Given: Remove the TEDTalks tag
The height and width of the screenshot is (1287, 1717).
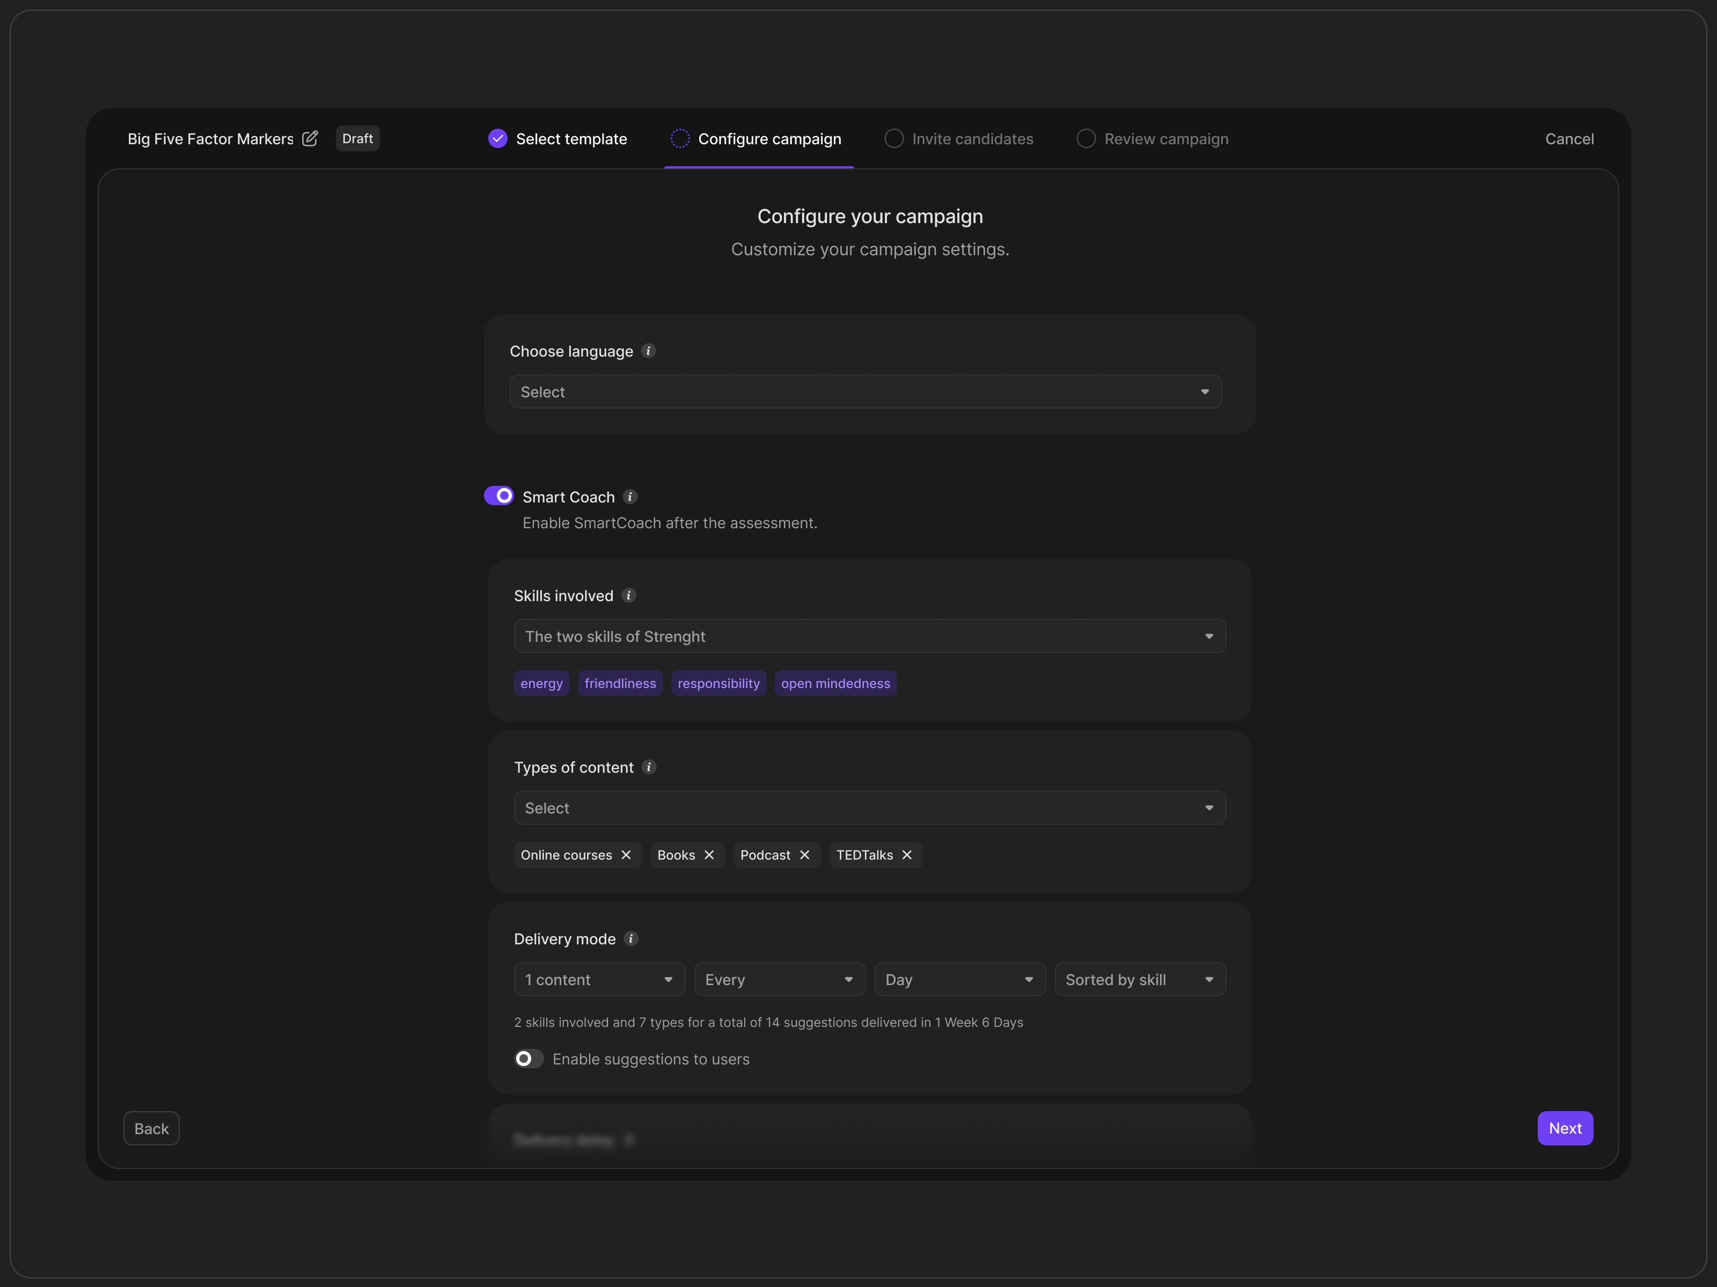Looking at the screenshot, I should click(x=907, y=855).
